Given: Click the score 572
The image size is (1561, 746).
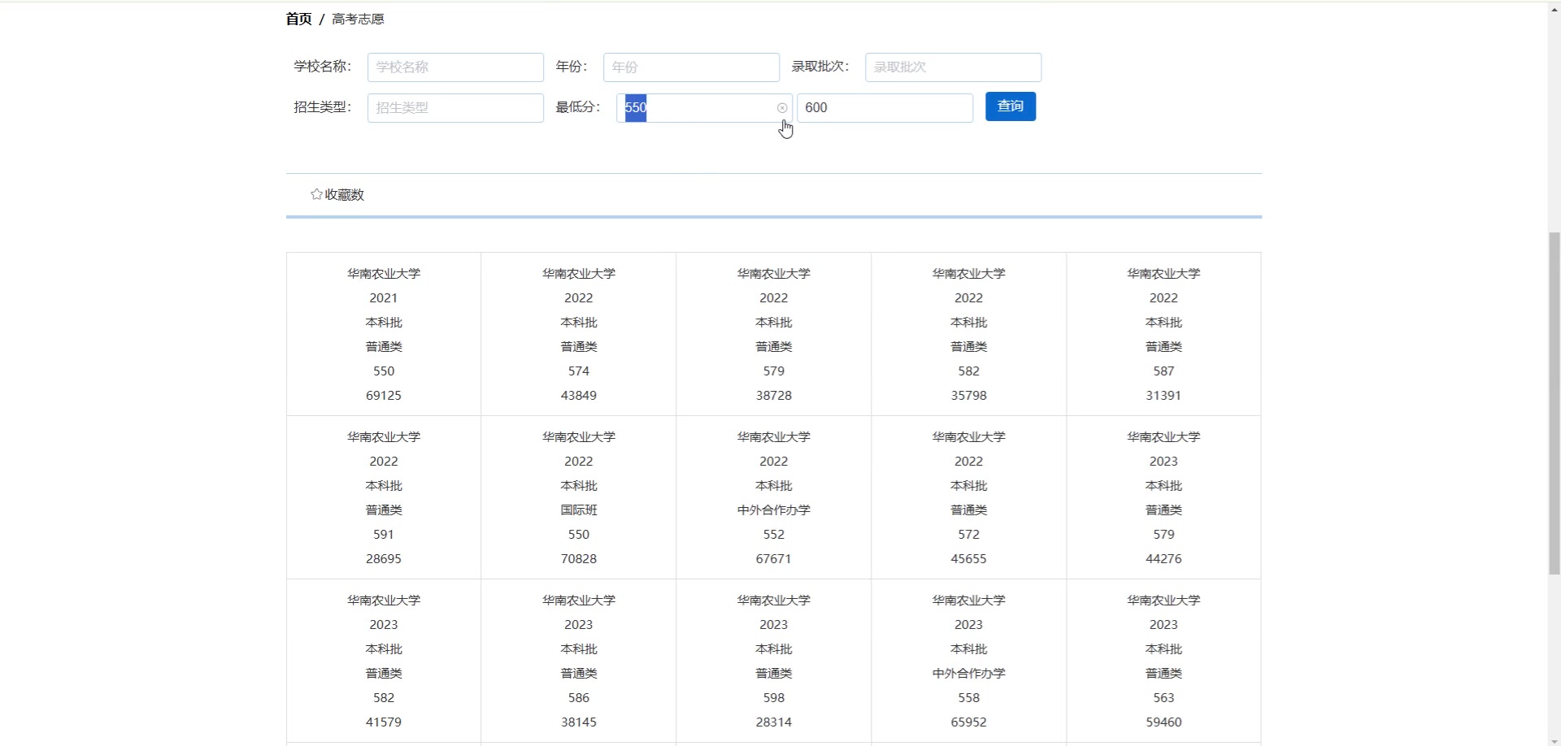Looking at the screenshot, I should (x=969, y=535).
